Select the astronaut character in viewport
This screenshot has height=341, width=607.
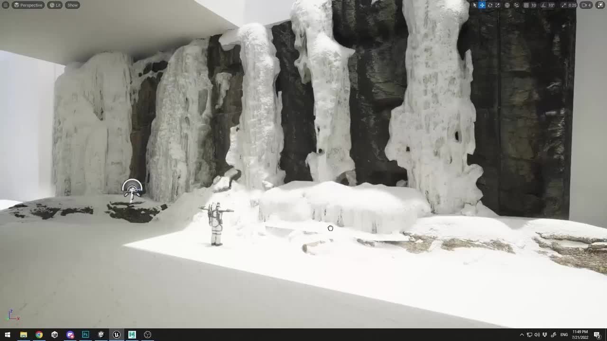[x=217, y=224]
